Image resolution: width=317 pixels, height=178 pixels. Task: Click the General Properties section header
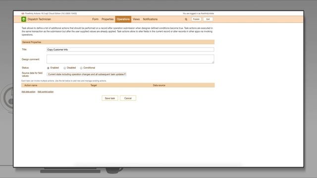[x=118, y=42]
